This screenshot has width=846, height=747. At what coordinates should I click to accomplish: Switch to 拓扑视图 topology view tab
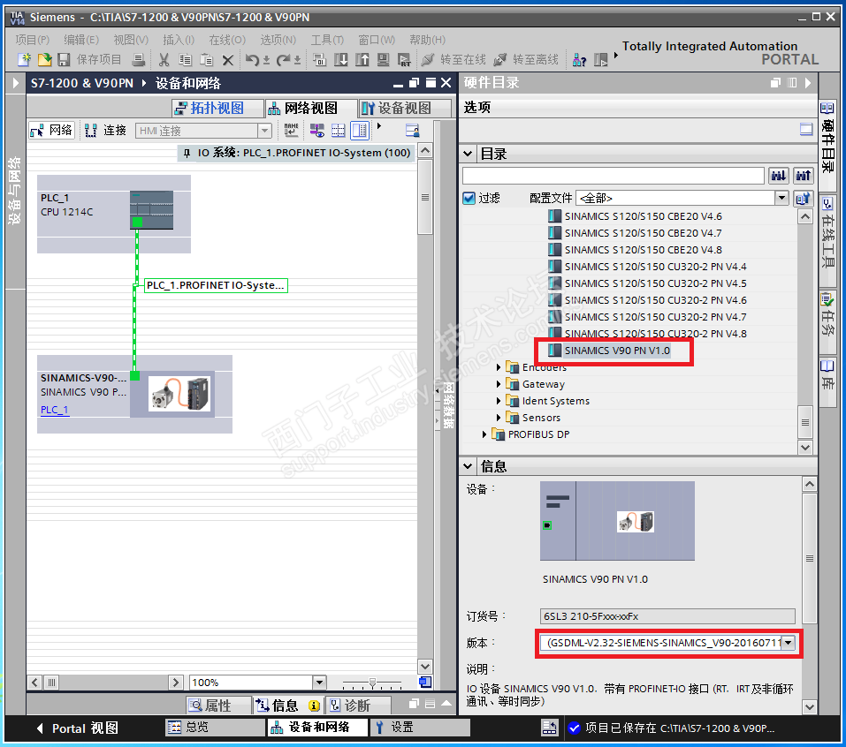click(217, 109)
